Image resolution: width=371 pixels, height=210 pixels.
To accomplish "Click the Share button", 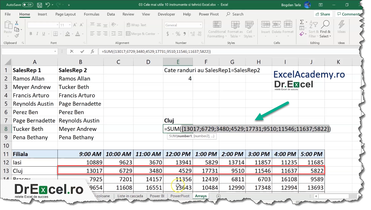I will [323, 14].
